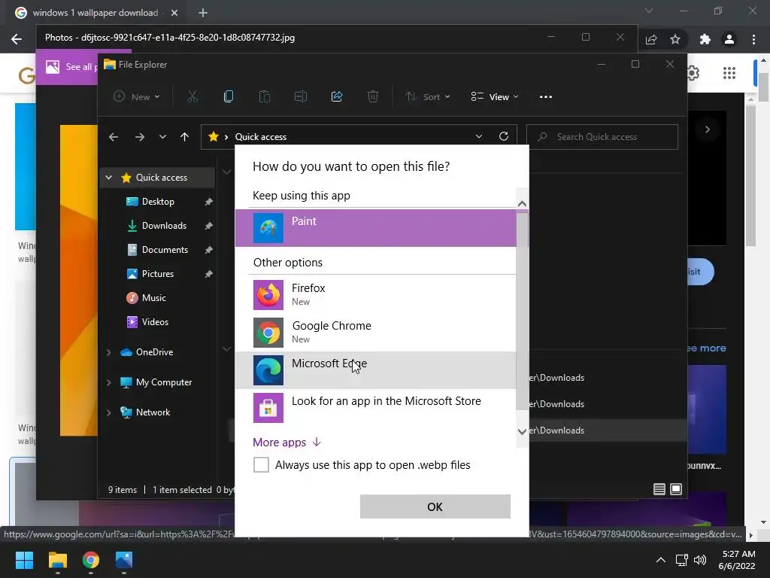This screenshot has width=770, height=578.
Task: Unpin Pictures using its pin icon
Action: pos(209,274)
